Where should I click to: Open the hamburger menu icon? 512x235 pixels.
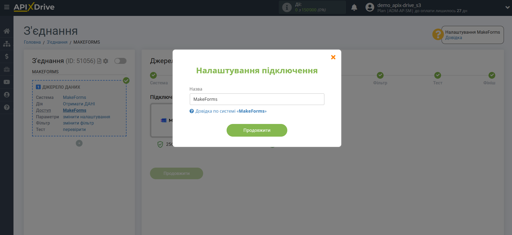(7, 7)
